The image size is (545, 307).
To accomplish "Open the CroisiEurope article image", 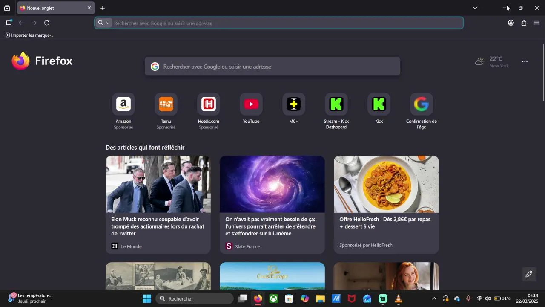I will [x=272, y=276].
